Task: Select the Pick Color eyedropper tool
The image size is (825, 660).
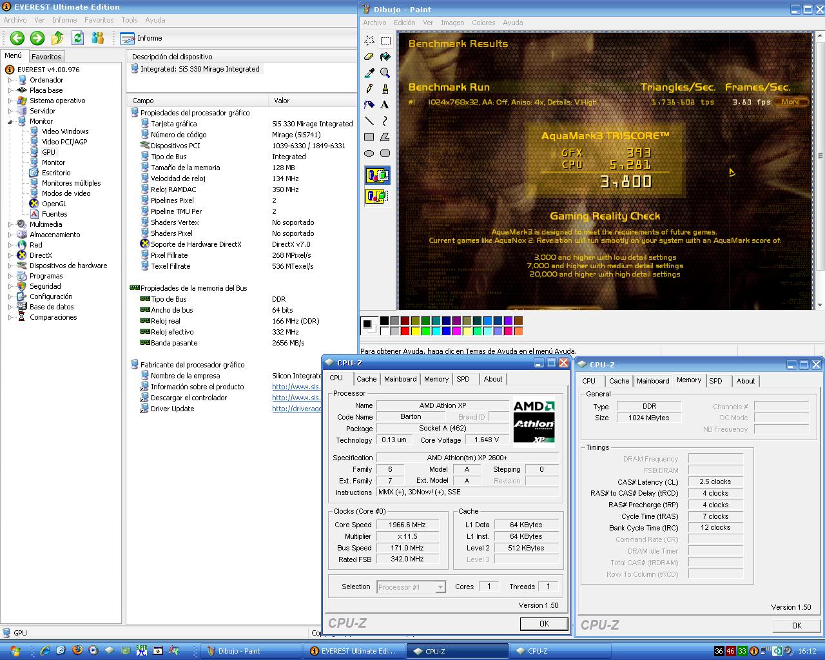Action: click(x=369, y=73)
